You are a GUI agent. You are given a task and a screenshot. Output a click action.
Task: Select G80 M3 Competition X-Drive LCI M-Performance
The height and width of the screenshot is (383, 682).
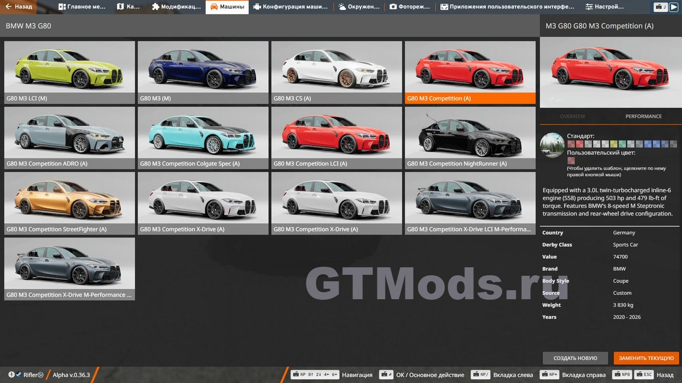[470, 203]
